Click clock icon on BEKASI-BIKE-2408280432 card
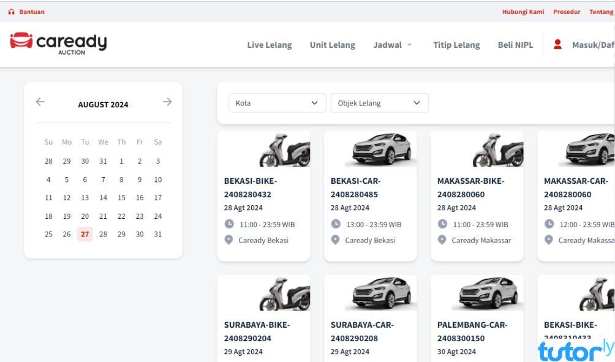The width and height of the screenshot is (615, 362). pyautogui.click(x=229, y=224)
